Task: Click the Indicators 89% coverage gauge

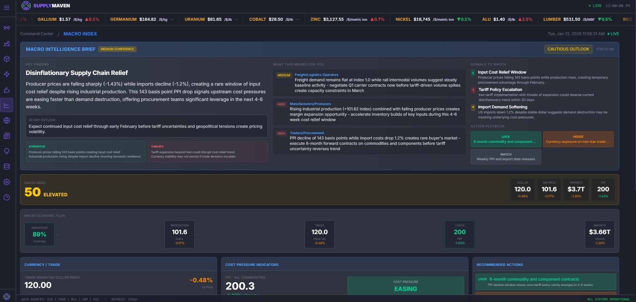Action: click(x=39, y=234)
